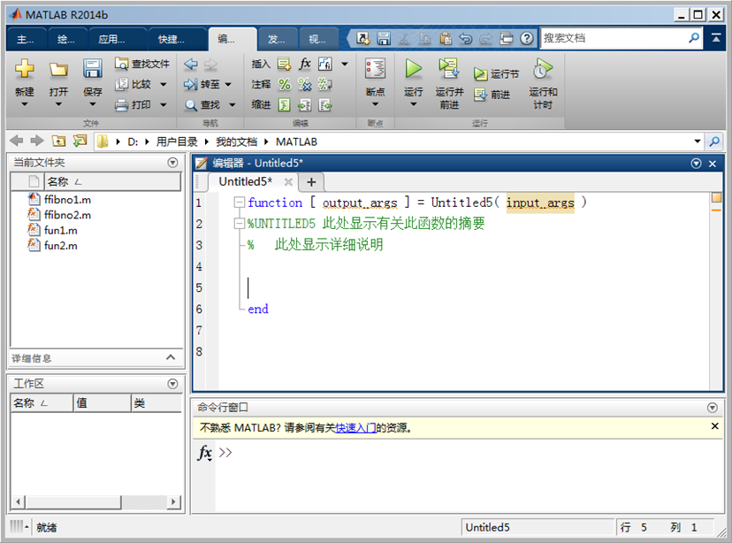732x543 pixels.
Task: Collapse the 详细信息 details panel
Action: [171, 357]
